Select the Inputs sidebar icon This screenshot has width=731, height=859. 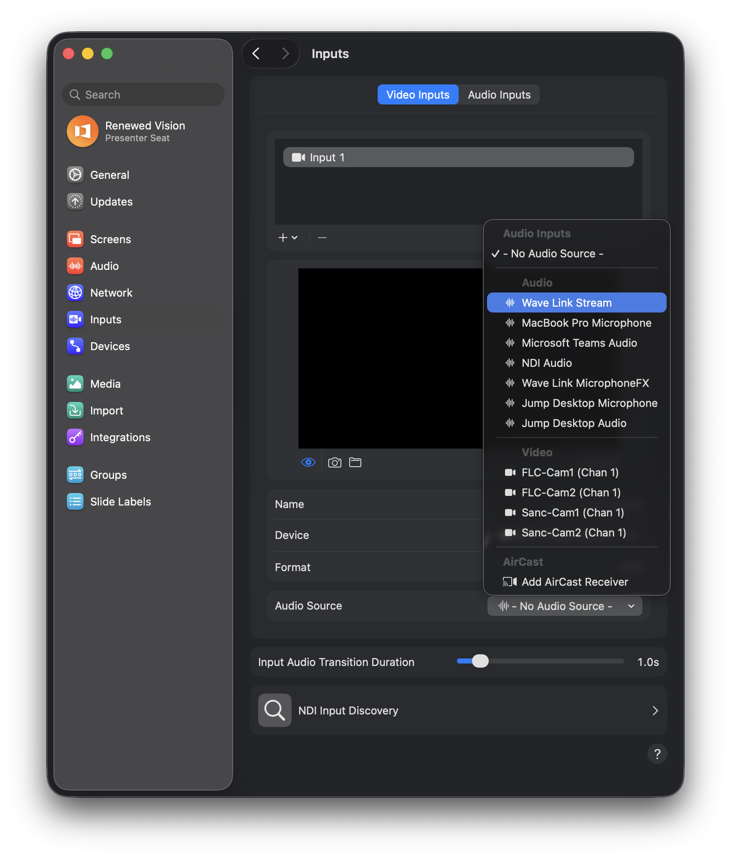click(75, 319)
